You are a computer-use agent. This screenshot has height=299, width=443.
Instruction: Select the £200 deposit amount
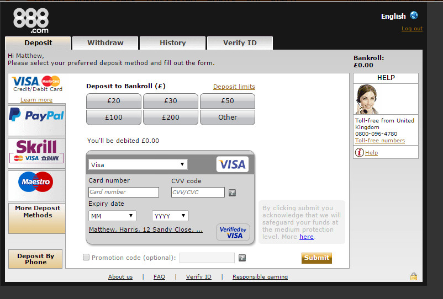click(x=171, y=118)
